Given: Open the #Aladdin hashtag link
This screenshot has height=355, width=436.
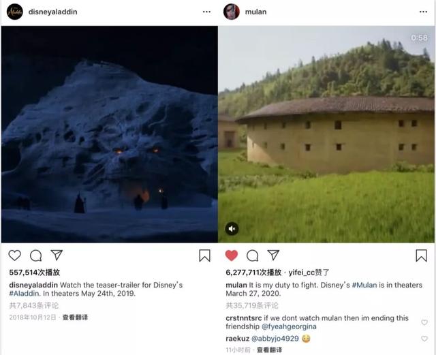Looking at the screenshot, I should [x=25, y=294].
